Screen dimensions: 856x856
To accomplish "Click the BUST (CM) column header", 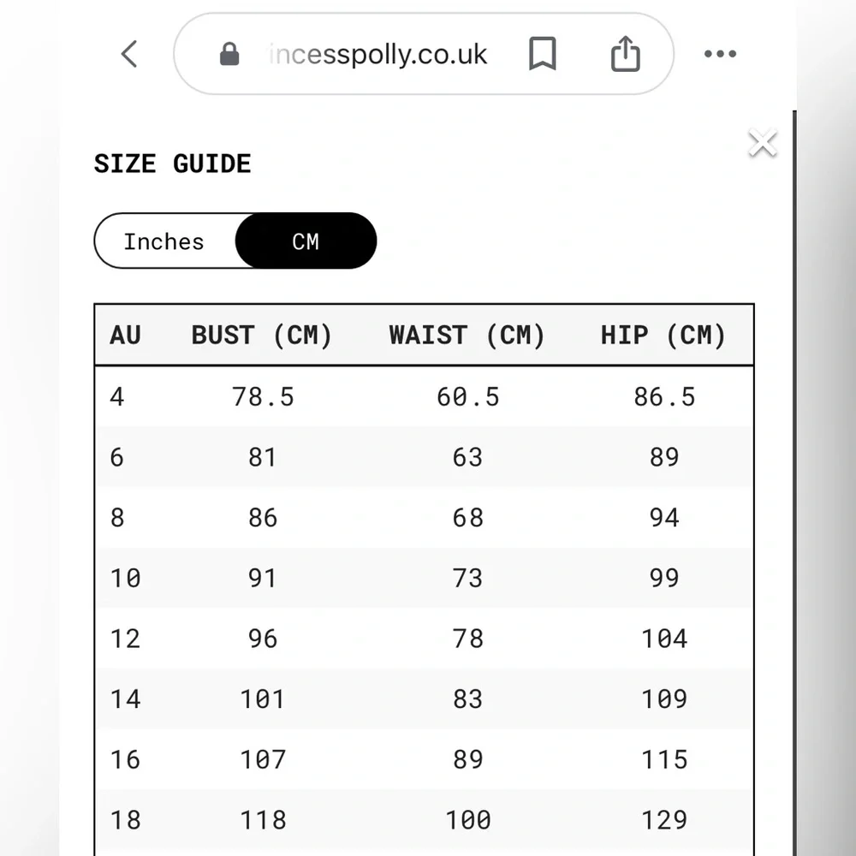I will 262,335.
